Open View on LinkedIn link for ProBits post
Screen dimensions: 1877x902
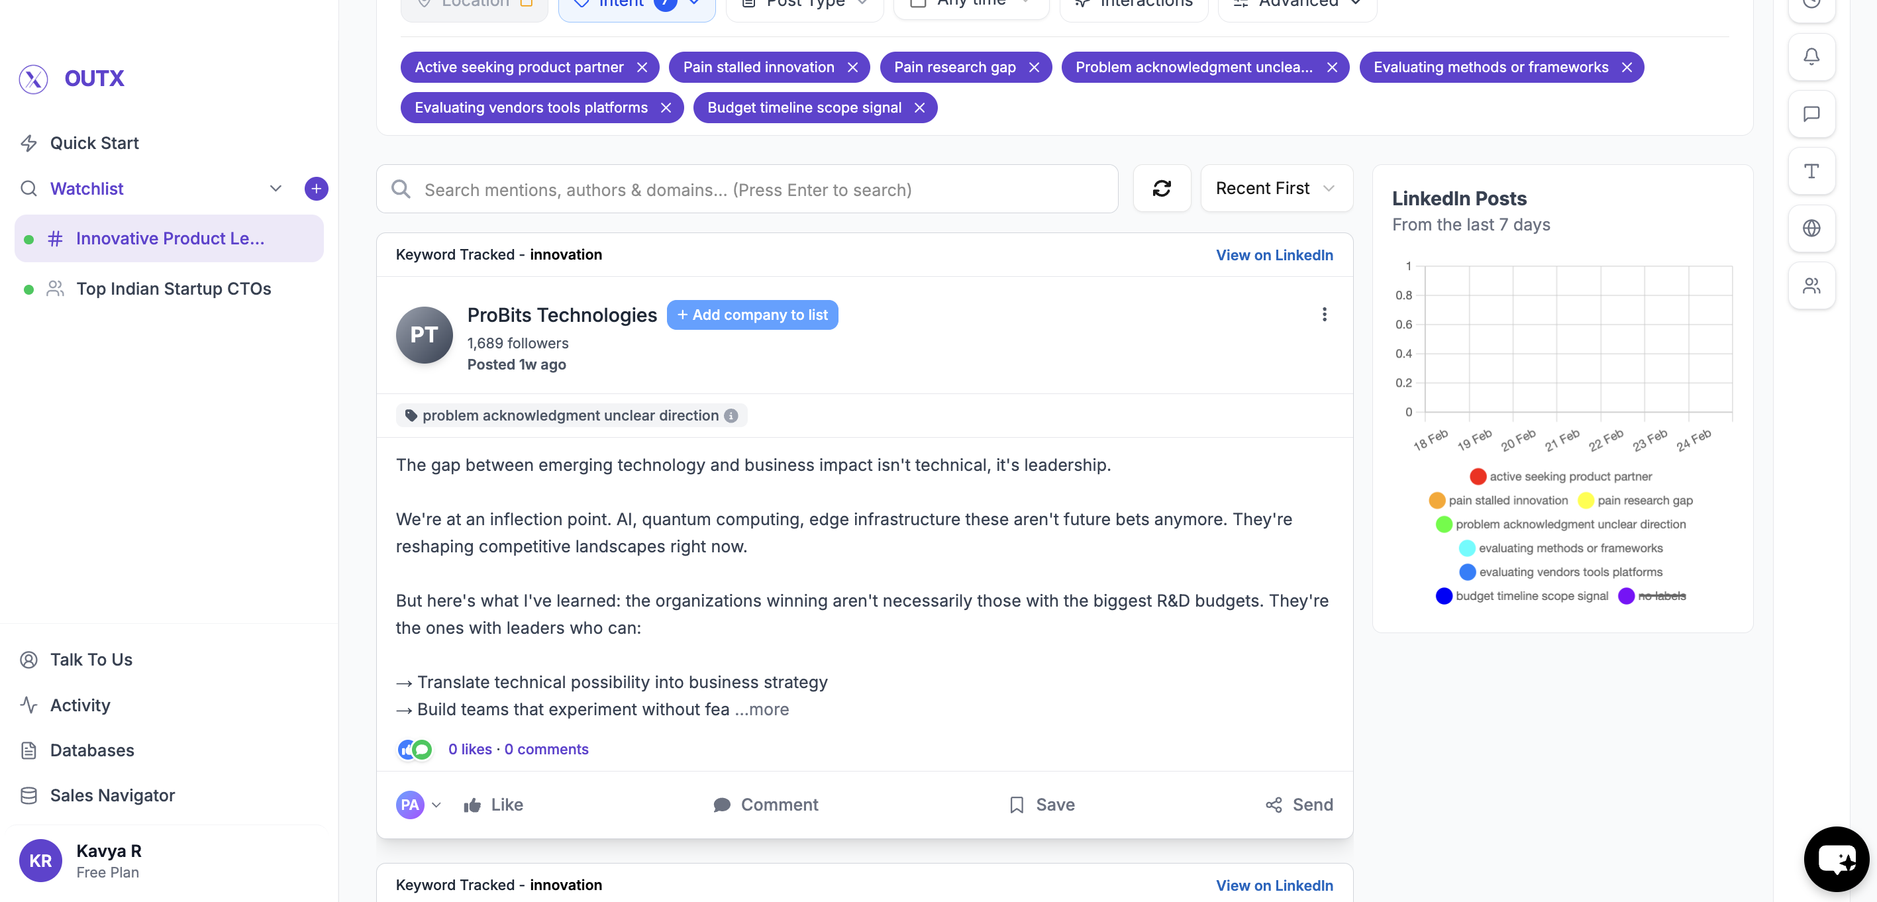click(1274, 255)
